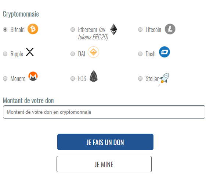Choose the DAI radio option
217x183 pixels.
[73, 54]
